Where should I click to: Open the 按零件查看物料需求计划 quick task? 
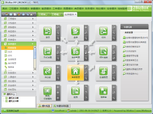(135, 38)
